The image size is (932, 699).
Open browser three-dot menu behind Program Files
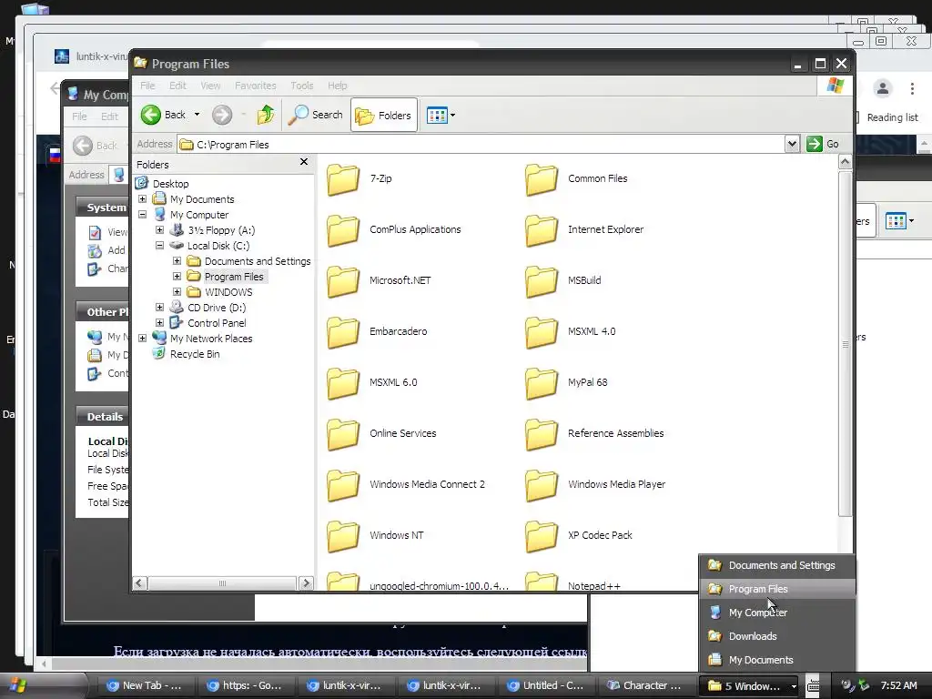click(912, 88)
